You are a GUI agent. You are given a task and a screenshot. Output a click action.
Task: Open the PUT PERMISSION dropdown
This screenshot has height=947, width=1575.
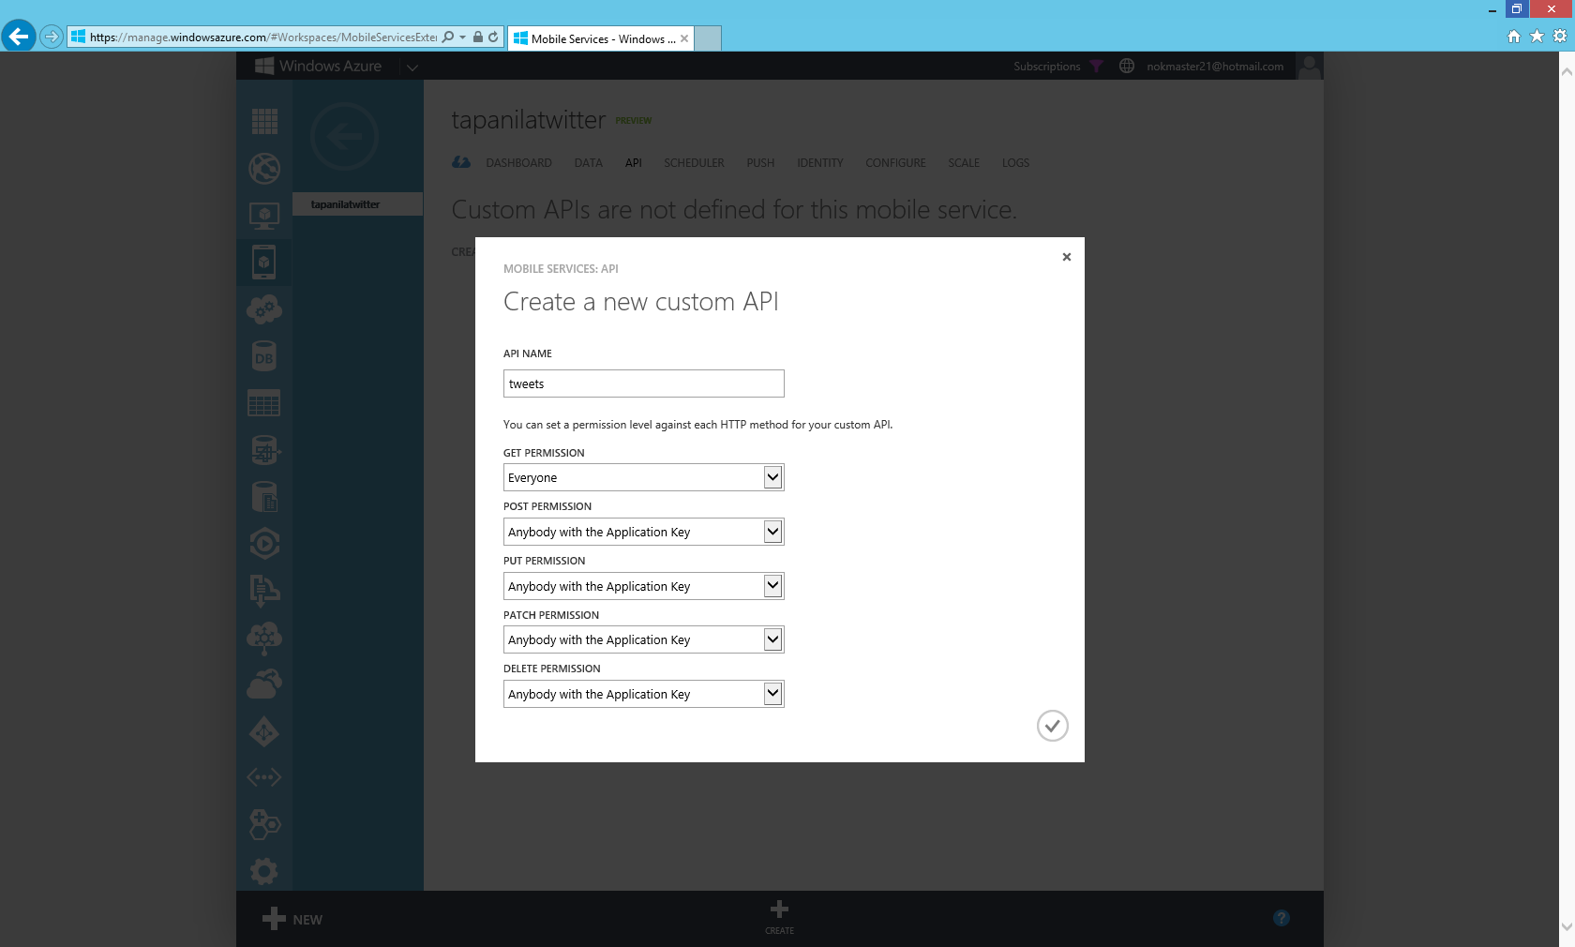coord(643,586)
